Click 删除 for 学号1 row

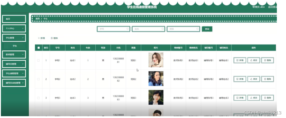267,60
